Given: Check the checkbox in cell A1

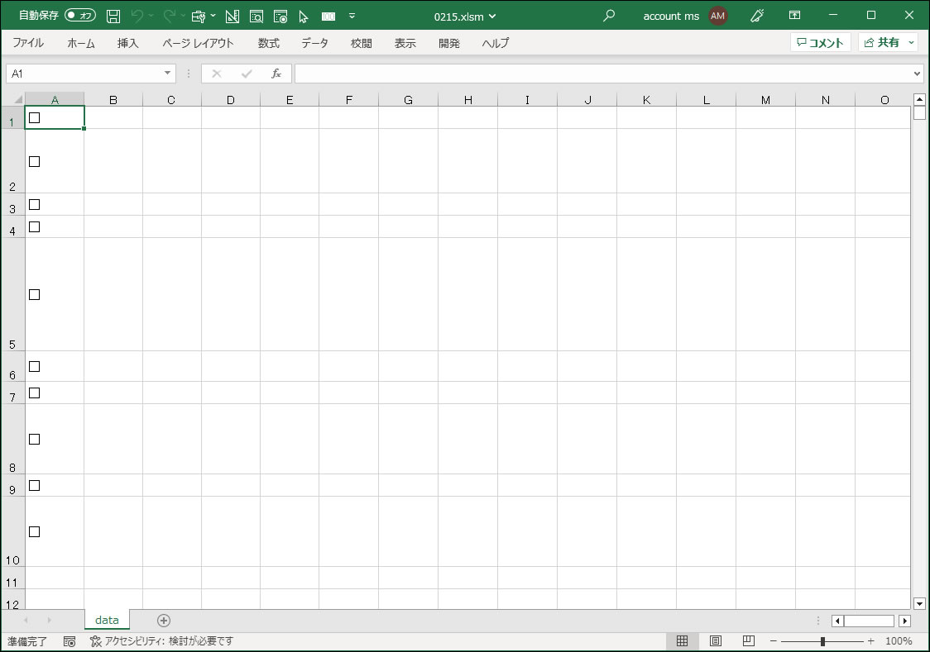Looking at the screenshot, I should point(35,118).
